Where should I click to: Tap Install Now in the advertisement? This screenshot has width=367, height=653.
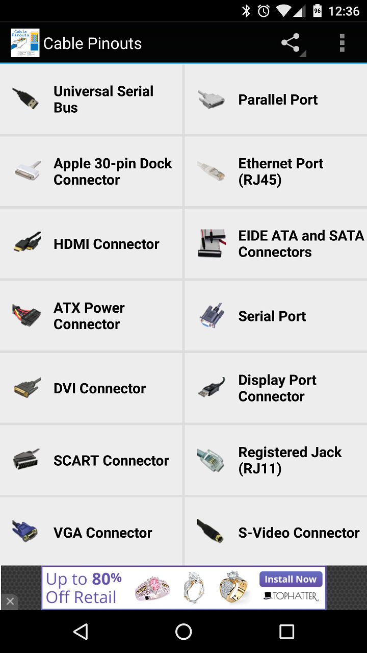coord(291,579)
